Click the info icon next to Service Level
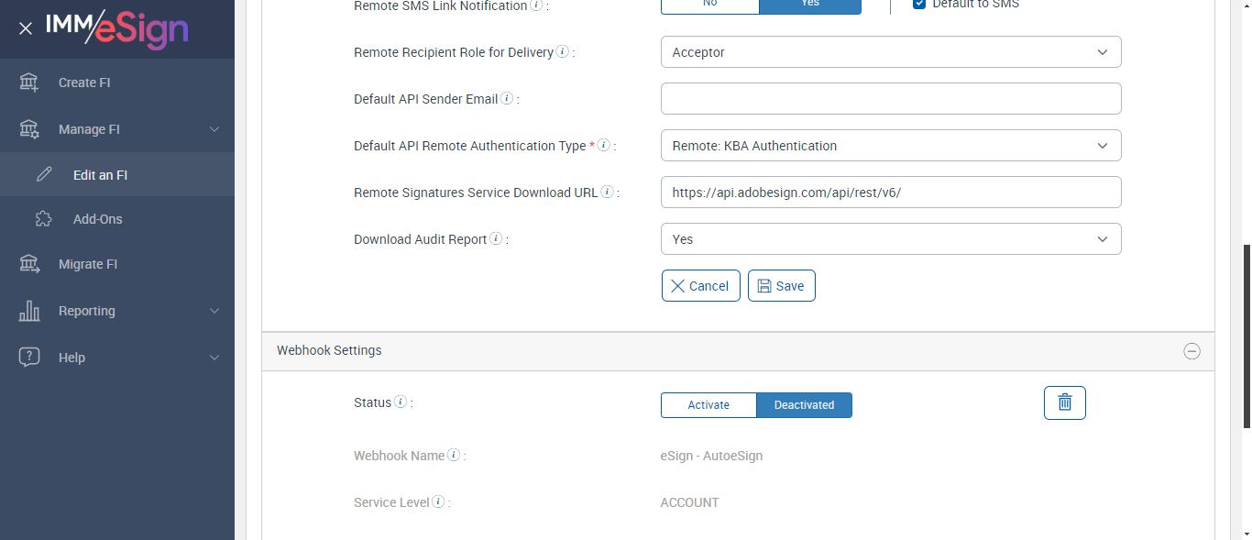Viewport: 1252px width, 540px height. pos(438,502)
